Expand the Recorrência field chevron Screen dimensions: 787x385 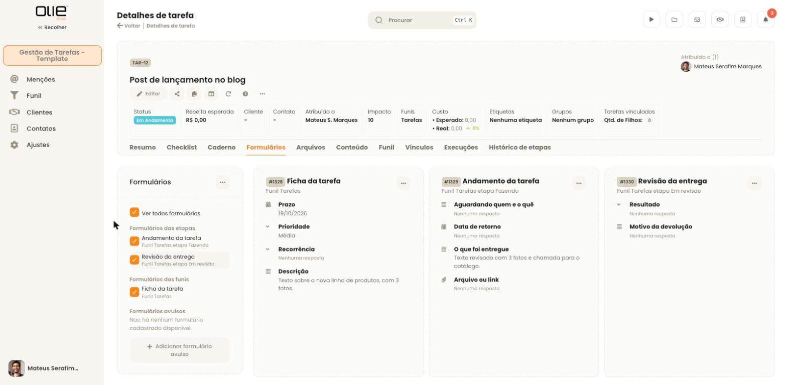tap(268, 249)
